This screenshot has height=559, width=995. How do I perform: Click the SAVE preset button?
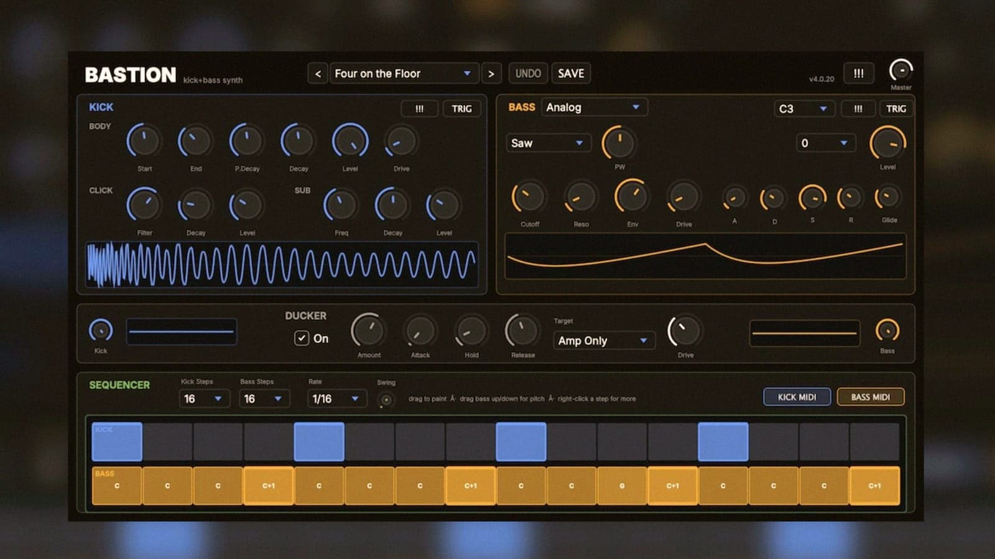click(571, 73)
